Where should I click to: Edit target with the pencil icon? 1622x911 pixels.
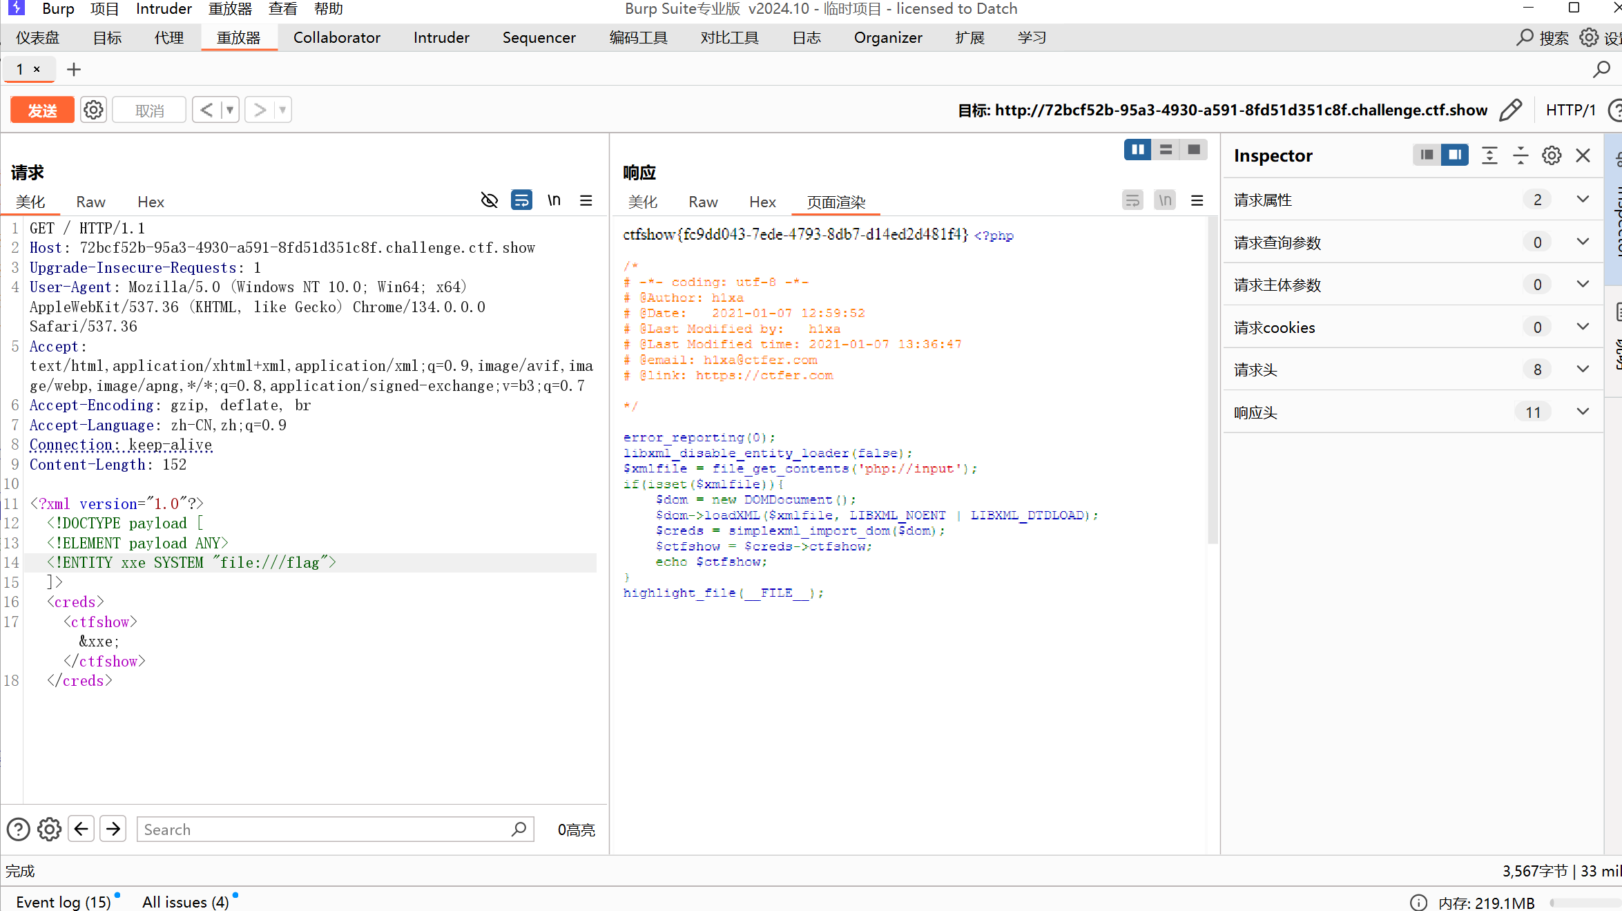pos(1510,110)
